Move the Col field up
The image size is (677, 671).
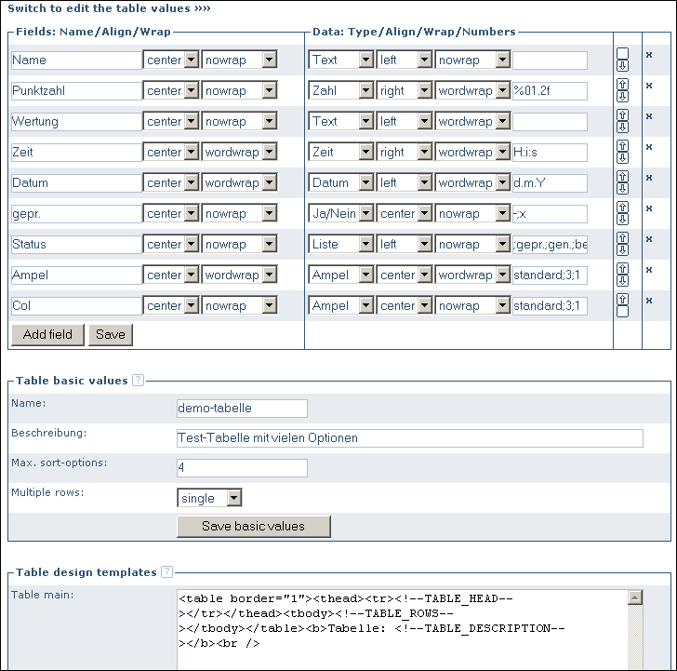[x=622, y=299]
